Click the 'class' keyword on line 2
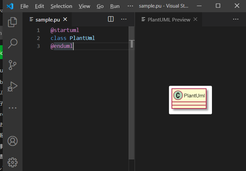Image resolution: width=246 pixels, height=171 pixels. (59, 38)
